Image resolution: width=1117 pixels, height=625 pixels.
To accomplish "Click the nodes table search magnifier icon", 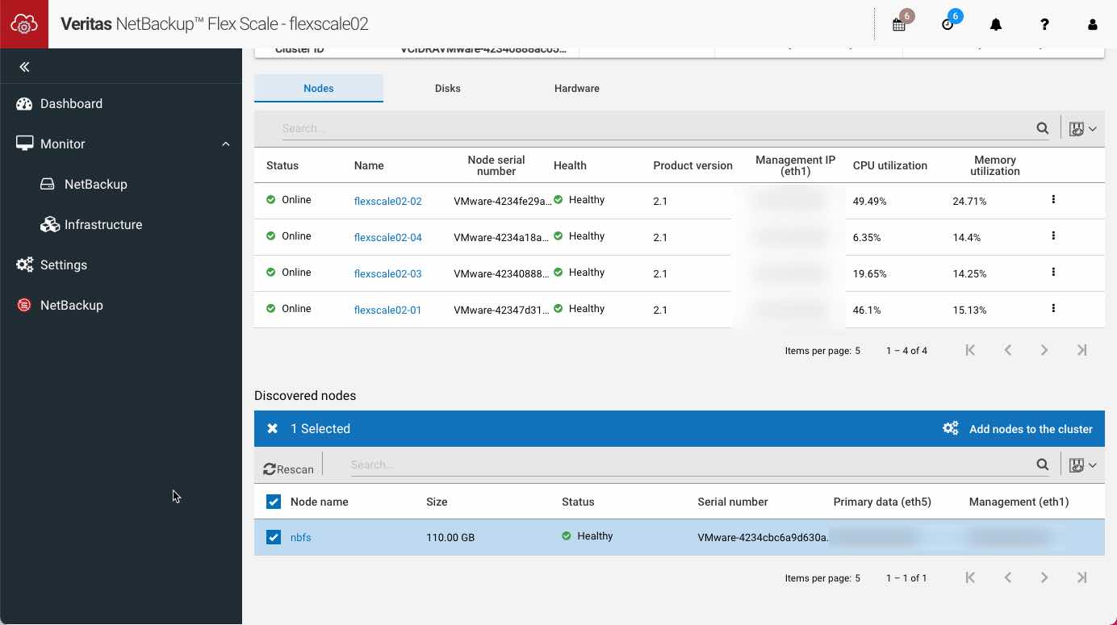I will coord(1043,128).
